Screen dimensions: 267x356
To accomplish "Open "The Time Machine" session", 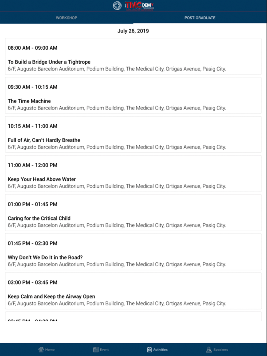I will [x=133, y=96].
